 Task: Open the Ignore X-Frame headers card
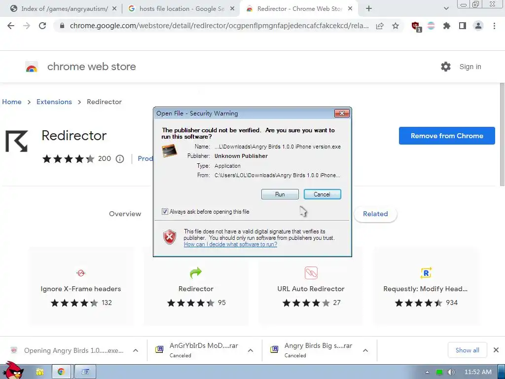(81, 286)
